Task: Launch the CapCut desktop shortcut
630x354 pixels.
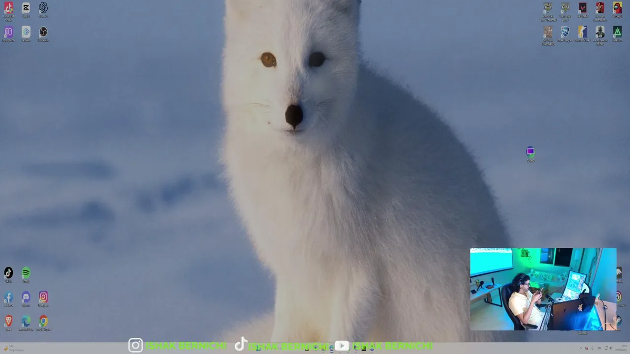Action: (x=26, y=10)
